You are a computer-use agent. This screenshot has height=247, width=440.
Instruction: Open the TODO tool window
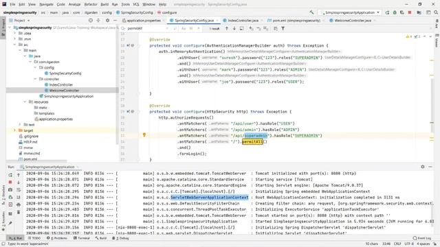[34, 238]
